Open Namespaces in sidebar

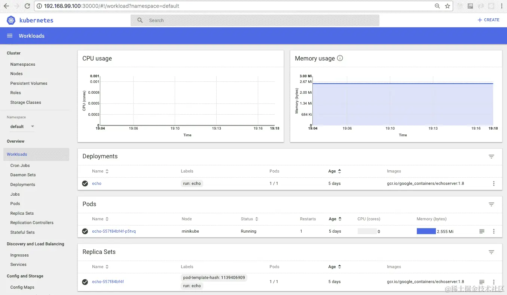23,64
